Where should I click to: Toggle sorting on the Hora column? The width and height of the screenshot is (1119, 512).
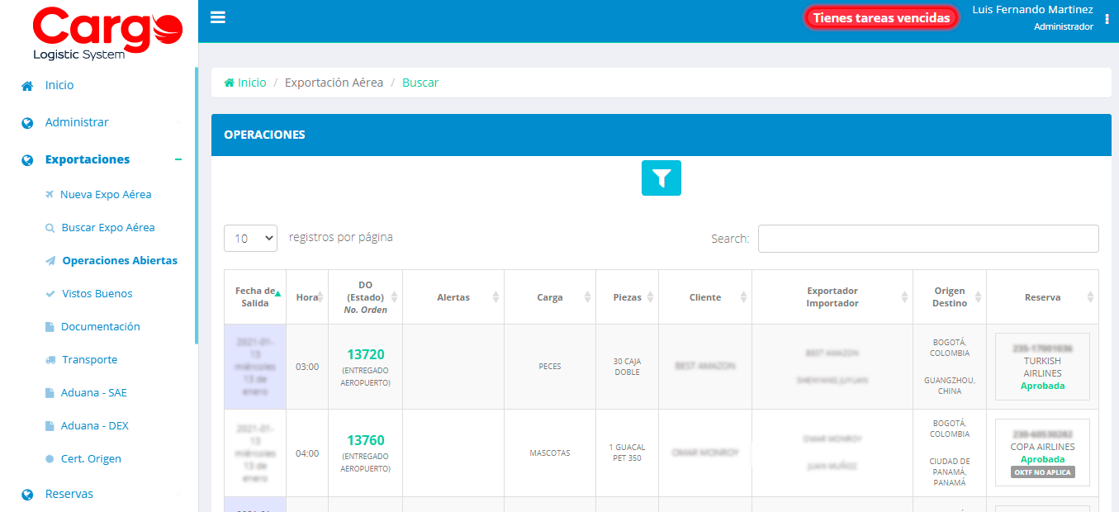tap(306, 296)
